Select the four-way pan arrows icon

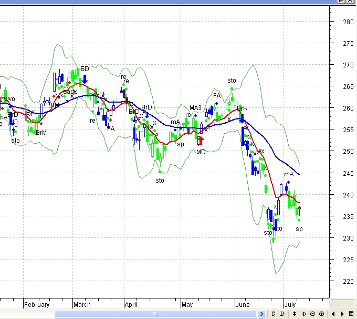[303, 314]
